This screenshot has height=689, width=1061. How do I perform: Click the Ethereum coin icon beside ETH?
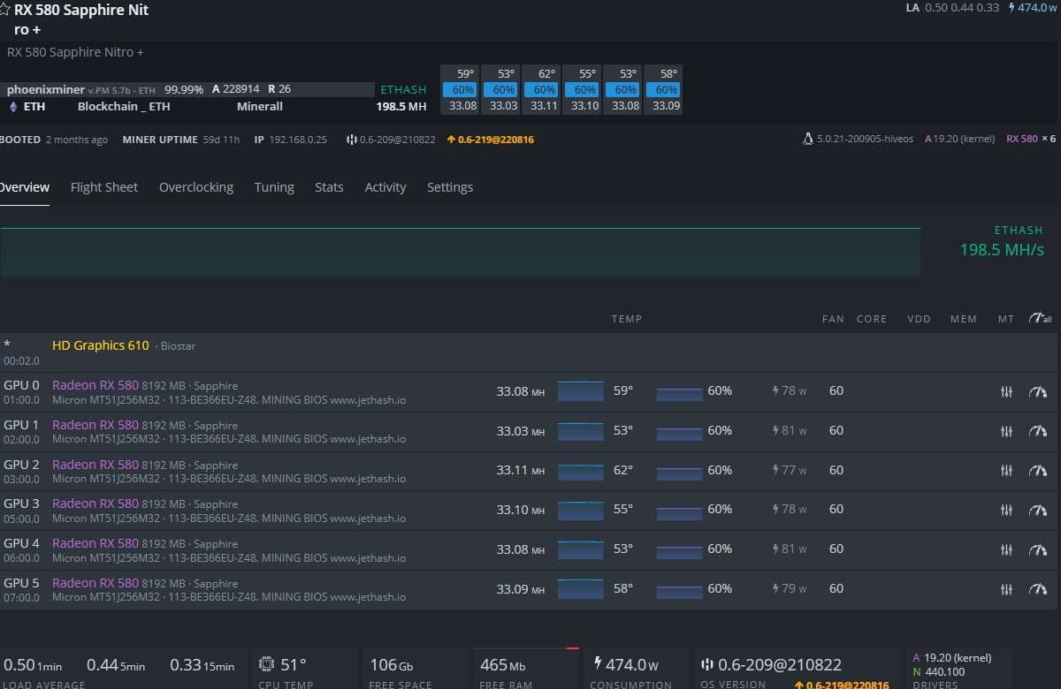pos(12,107)
